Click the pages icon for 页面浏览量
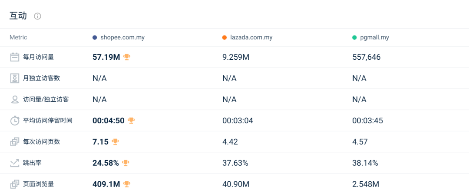469x193 pixels. 15,184
